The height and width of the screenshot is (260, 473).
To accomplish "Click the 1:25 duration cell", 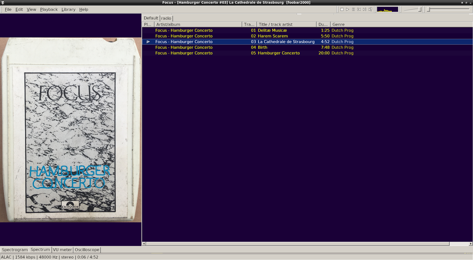I will [x=325, y=30].
